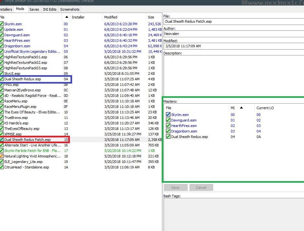The width and height of the screenshot is (304, 231).
Task: Select green Skyrim Particle Patch for ENB row
Action: pos(81,151)
